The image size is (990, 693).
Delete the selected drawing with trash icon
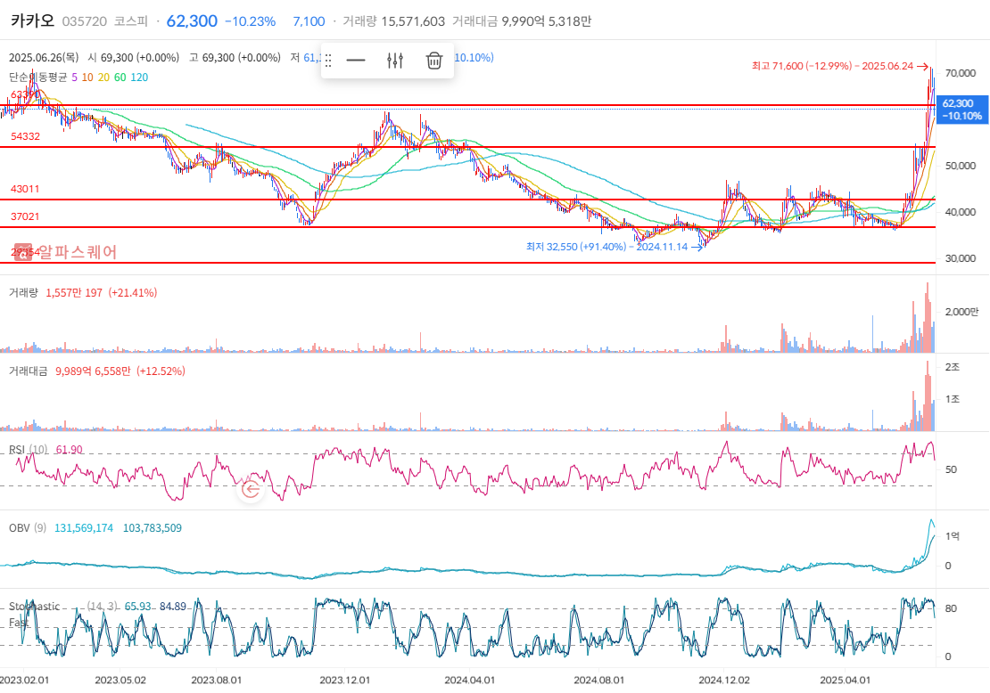pyautogui.click(x=433, y=61)
